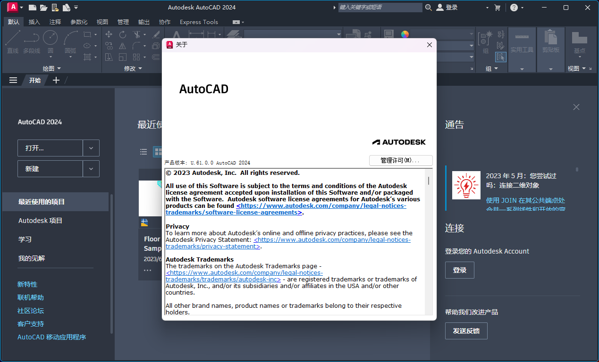Expand the 修改 panel flyout
The image size is (599, 362).
140,69
